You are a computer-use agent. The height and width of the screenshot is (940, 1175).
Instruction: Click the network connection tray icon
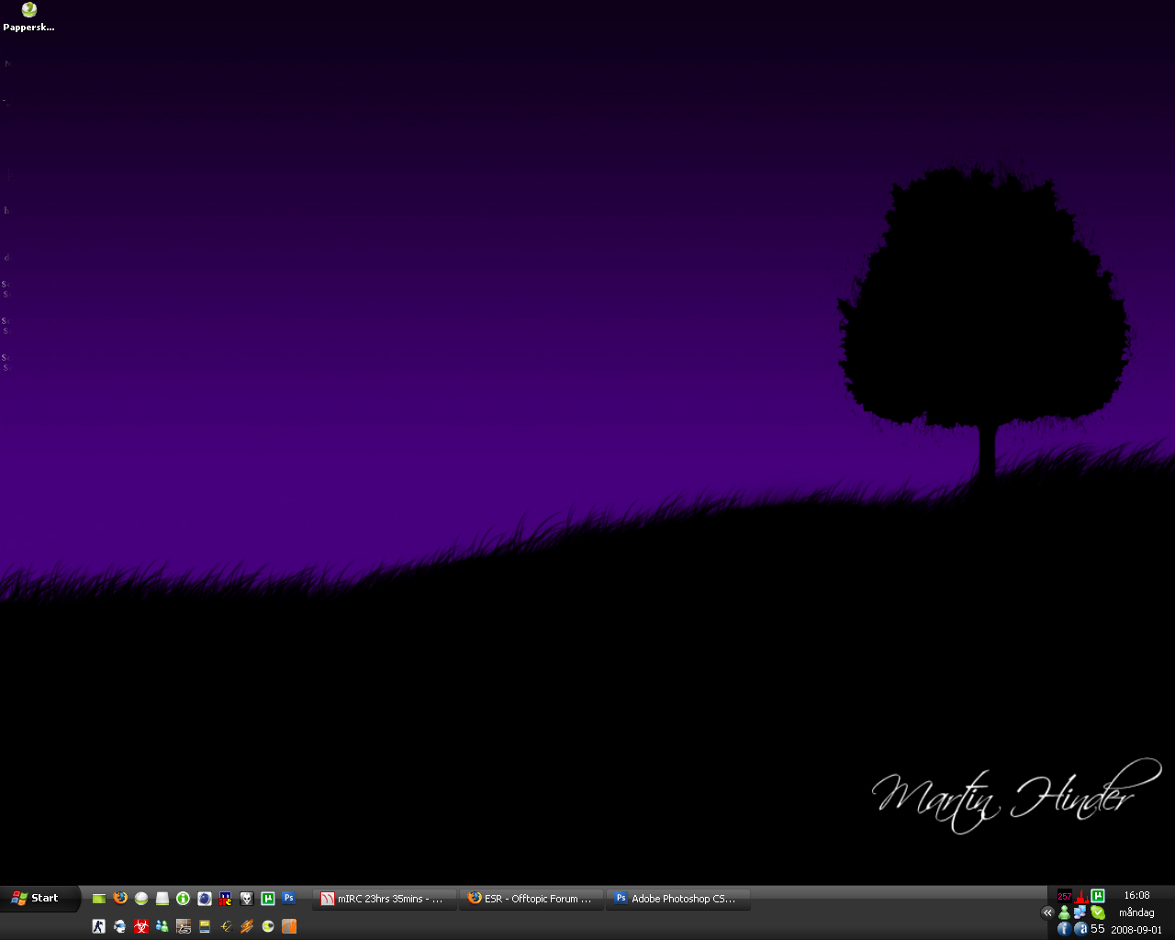pyautogui.click(x=1080, y=912)
